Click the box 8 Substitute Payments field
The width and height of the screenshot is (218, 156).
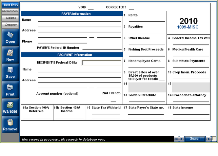tap(191, 66)
